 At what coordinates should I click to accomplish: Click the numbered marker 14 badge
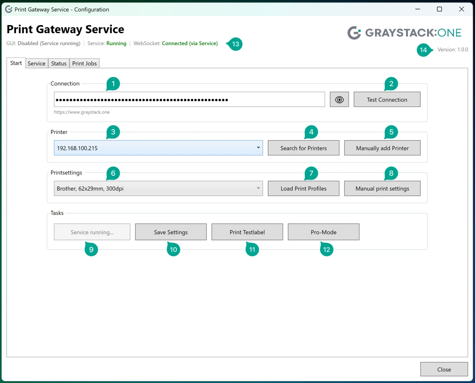pos(423,50)
